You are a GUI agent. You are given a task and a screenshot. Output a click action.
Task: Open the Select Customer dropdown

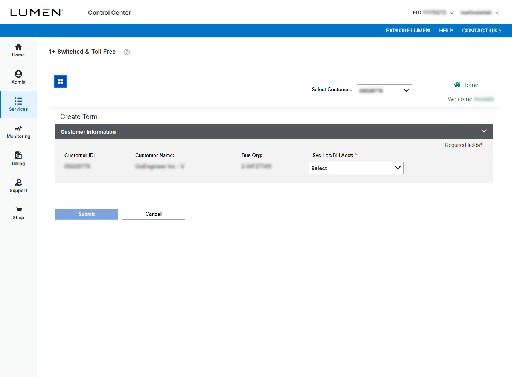pos(384,90)
